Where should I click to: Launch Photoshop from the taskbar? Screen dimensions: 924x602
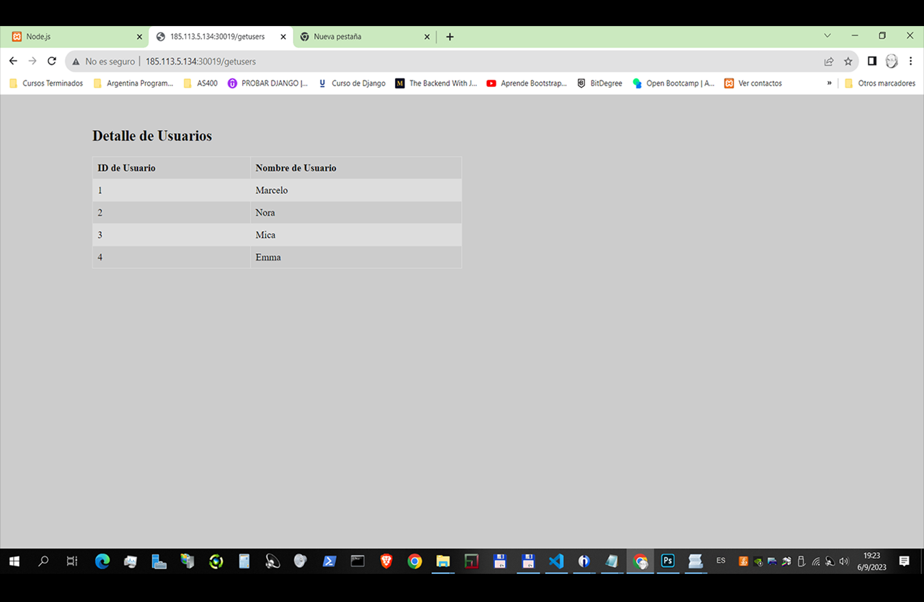667,562
